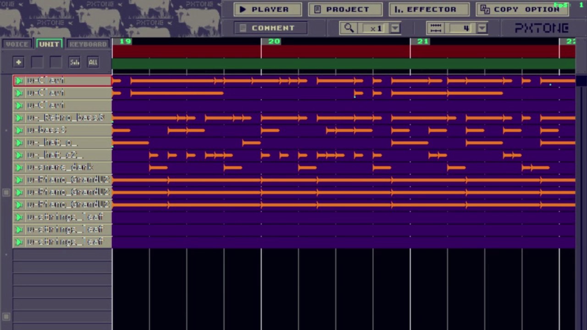Switch to the Keyboard tab
Screen dimensions: 587x330
tap(88, 44)
